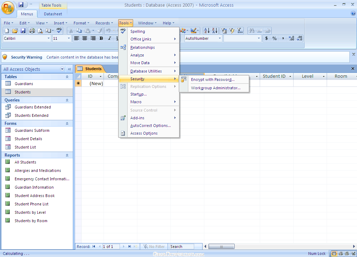The height and width of the screenshot is (257, 357).
Task: Open Database Utilities submenu
Action: pos(149,71)
